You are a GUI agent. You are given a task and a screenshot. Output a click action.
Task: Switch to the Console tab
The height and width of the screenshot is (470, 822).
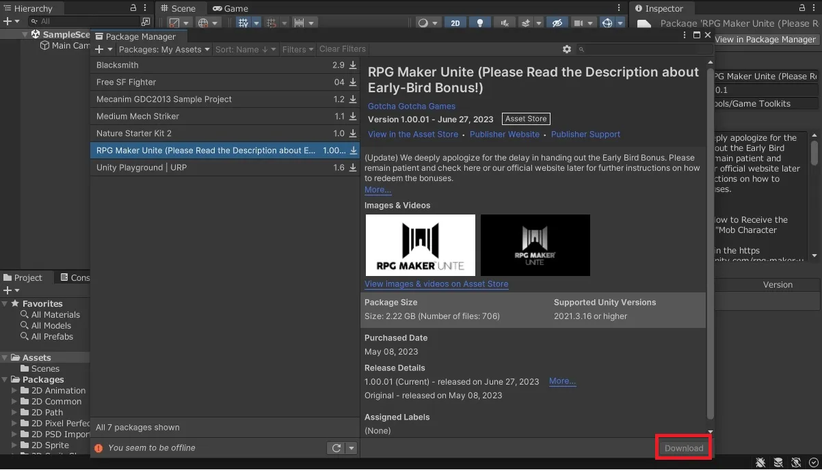pos(75,277)
